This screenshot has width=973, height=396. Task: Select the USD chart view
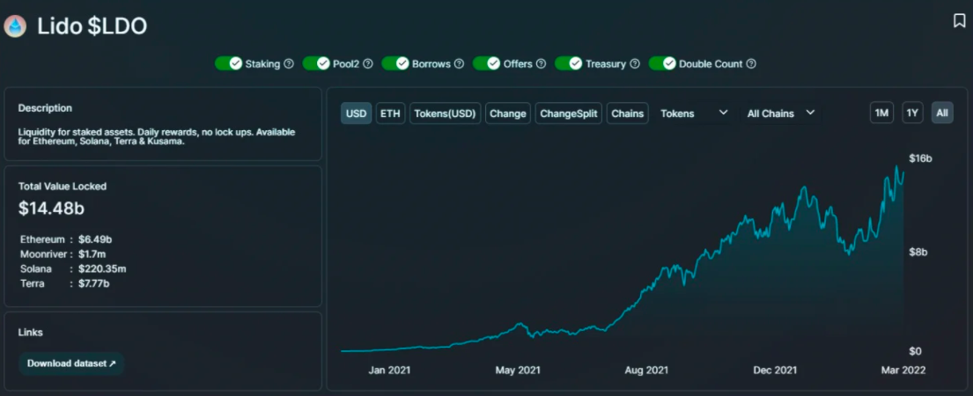357,114
